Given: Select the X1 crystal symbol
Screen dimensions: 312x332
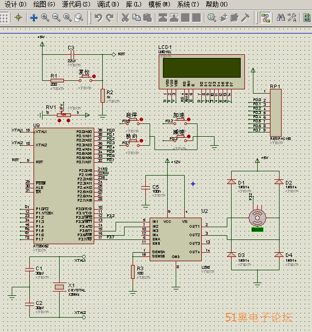Looking at the screenshot, I should tap(59, 287).
